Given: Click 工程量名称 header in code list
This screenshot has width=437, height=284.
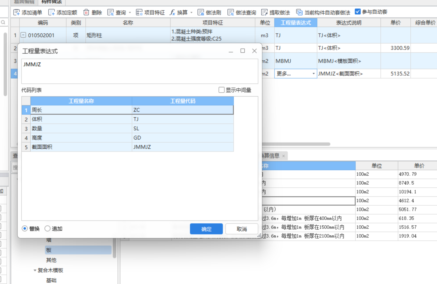Looking at the screenshot, I should point(81,101).
